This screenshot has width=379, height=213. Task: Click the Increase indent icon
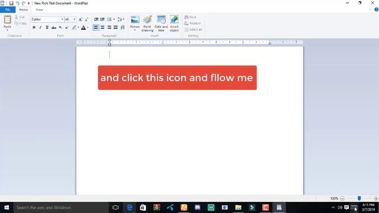tap(102, 20)
